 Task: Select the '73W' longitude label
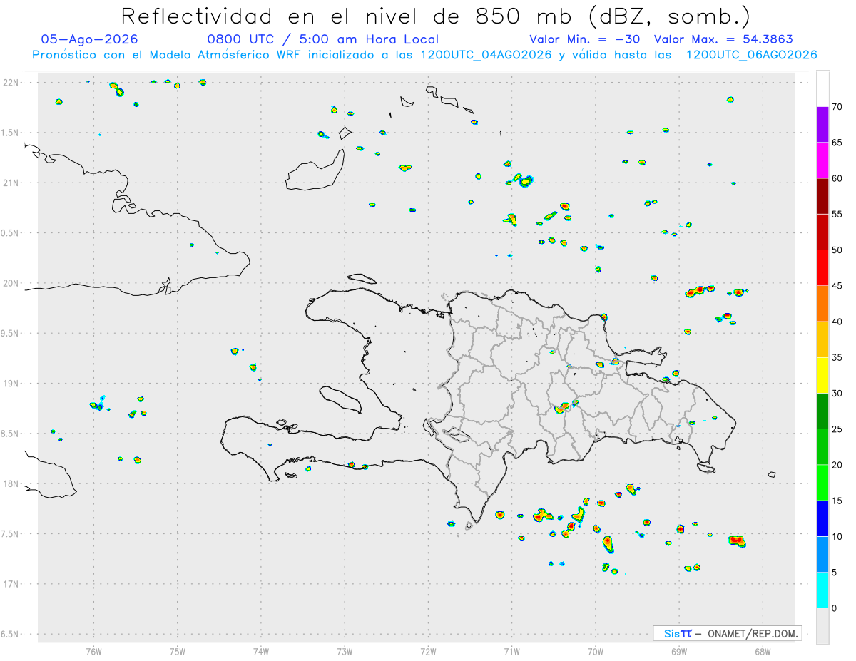coord(345,651)
